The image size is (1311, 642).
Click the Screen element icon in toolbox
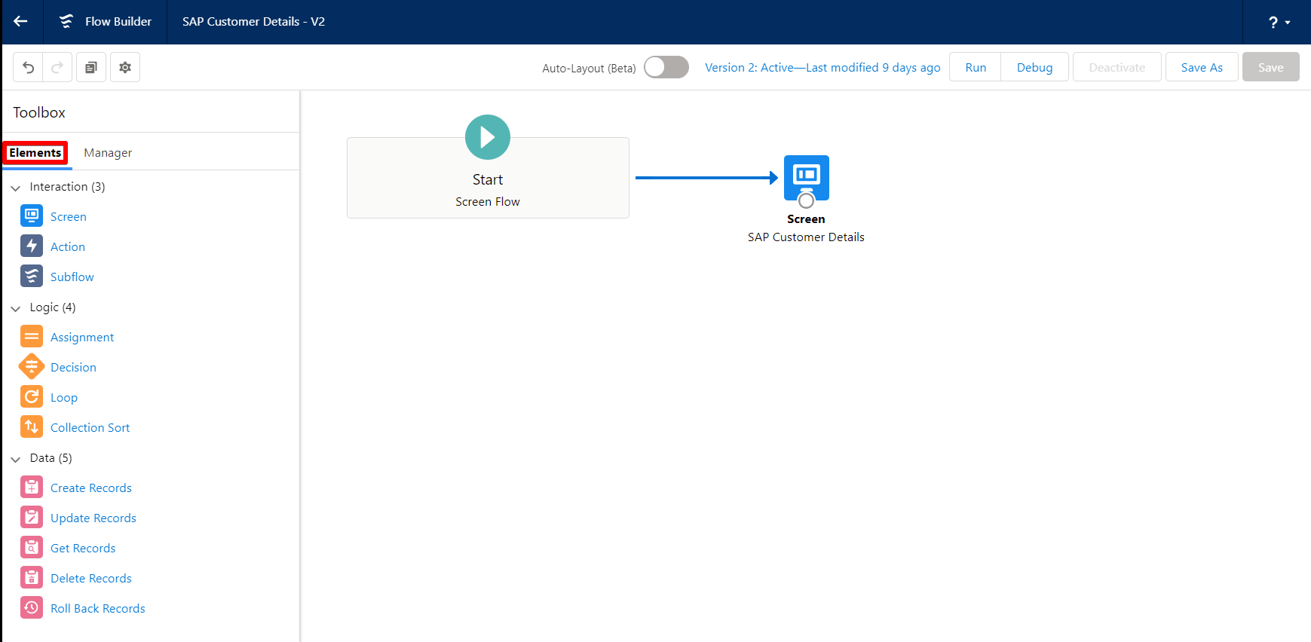32,216
